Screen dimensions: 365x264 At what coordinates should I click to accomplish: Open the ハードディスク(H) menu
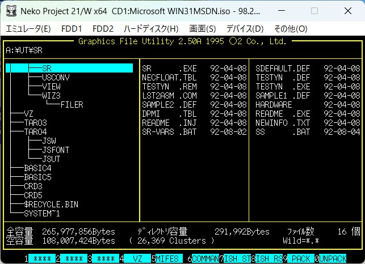click(151, 28)
